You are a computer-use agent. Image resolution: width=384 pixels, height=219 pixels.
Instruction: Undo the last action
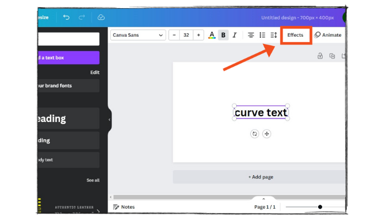(66, 18)
